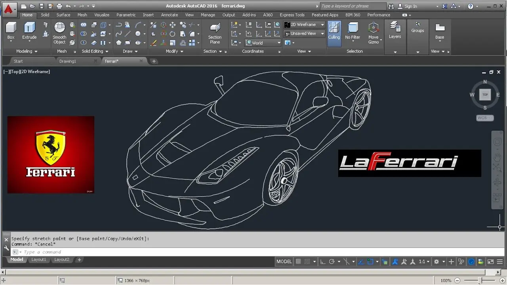Viewport: 507px width, 285px height.
Task: Toggle snap mode dotted grid icon
Action: pos(308,262)
